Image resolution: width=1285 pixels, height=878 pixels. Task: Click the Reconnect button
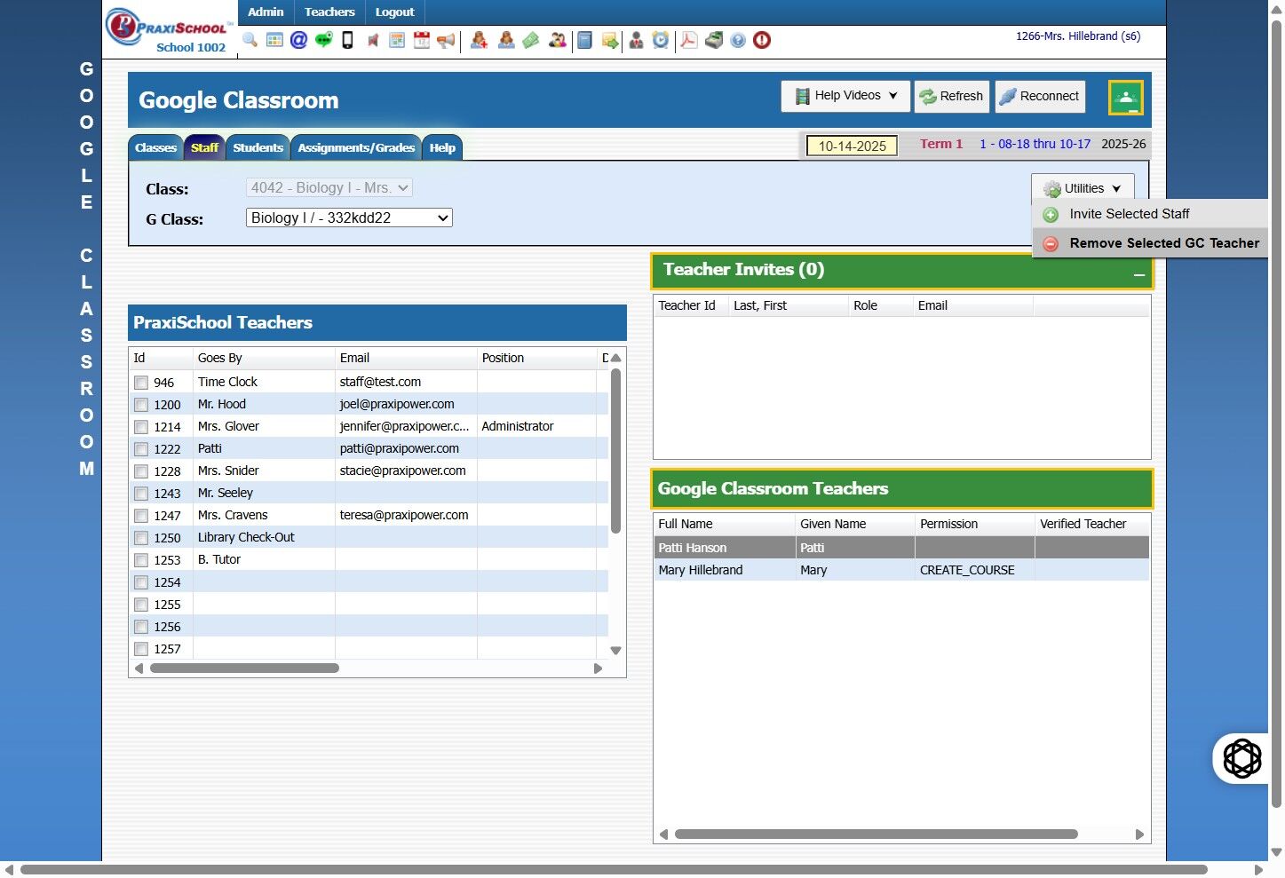pos(1040,96)
